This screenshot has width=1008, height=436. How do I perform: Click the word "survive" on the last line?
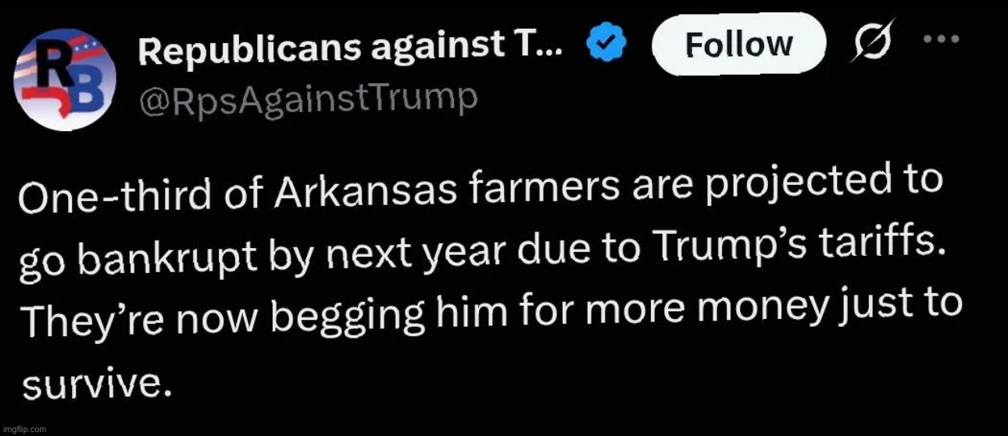pos(95,385)
